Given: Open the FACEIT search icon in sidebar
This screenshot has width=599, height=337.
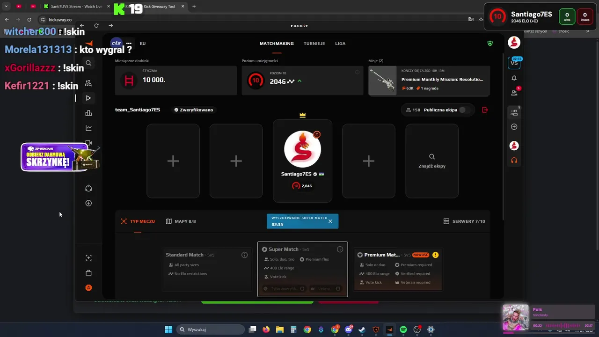Looking at the screenshot, I should pos(88,63).
